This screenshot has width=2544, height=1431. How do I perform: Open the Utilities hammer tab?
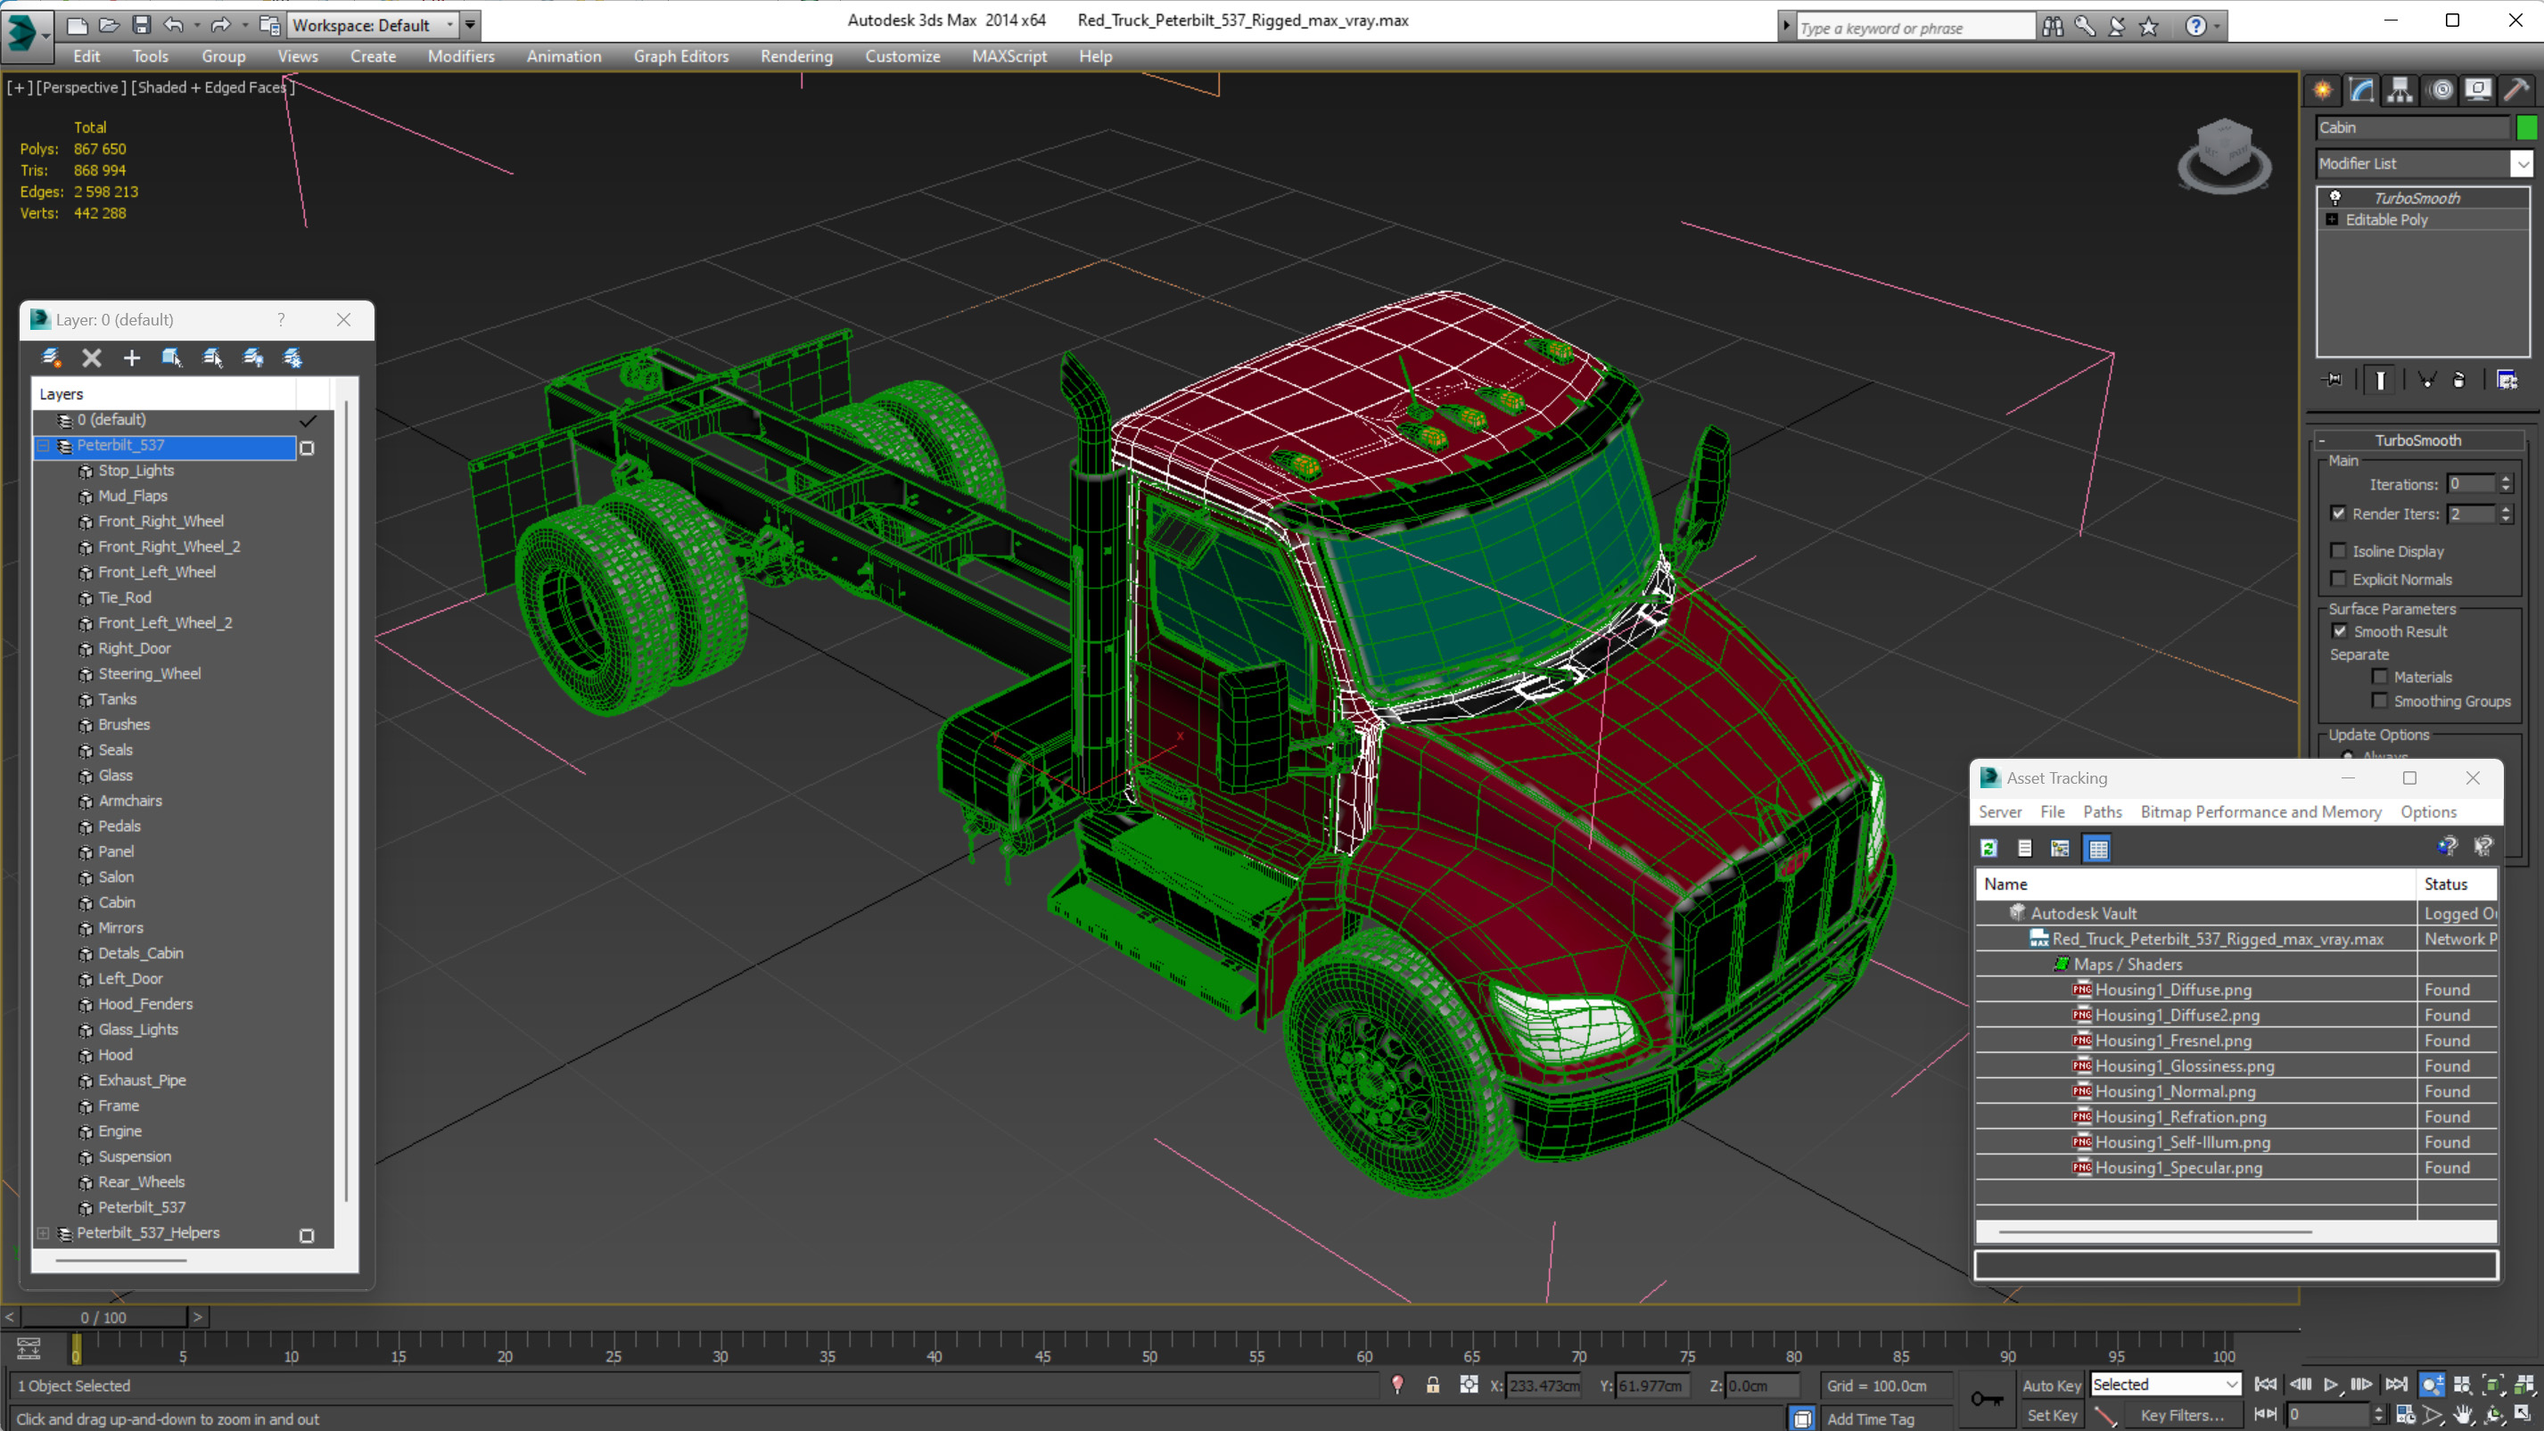2516,90
